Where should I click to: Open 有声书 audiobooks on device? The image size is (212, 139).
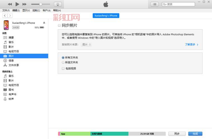tap(24, 94)
